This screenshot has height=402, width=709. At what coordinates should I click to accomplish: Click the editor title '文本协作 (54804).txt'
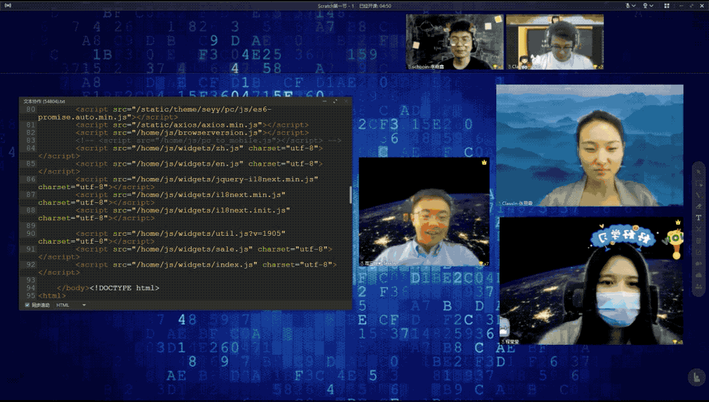click(x=45, y=102)
